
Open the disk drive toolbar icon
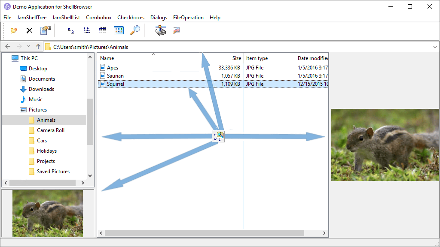(x=160, y=30)
